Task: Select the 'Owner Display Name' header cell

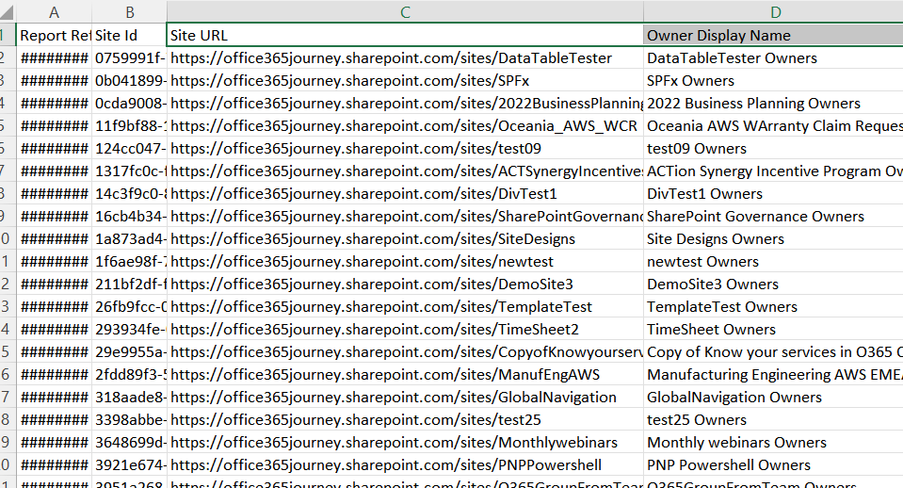Action: (773, 35)
